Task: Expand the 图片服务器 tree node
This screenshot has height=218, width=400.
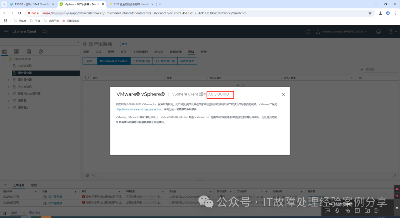Action: [9, 80]
